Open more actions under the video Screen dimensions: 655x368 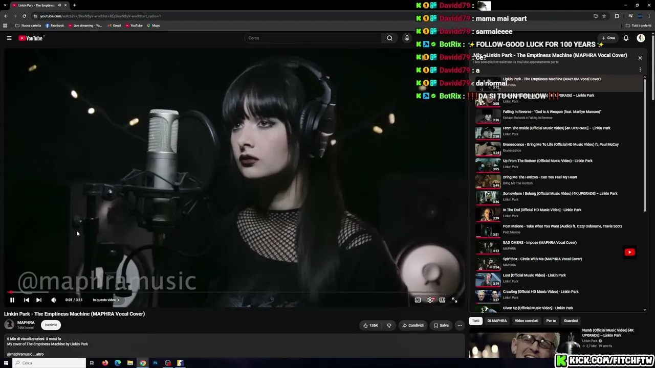click(460, 326)
